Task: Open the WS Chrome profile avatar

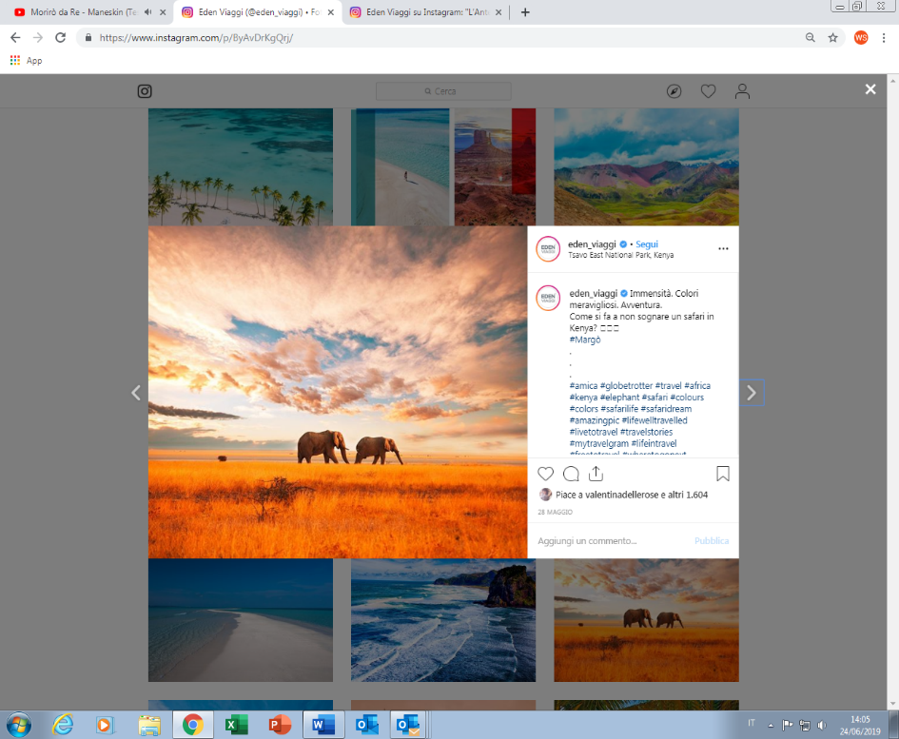Action: coord(861,37)
